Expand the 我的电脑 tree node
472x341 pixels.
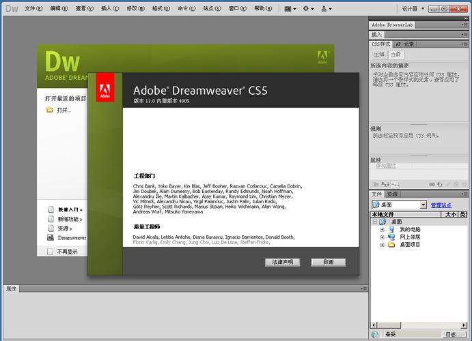pos(383,230)
